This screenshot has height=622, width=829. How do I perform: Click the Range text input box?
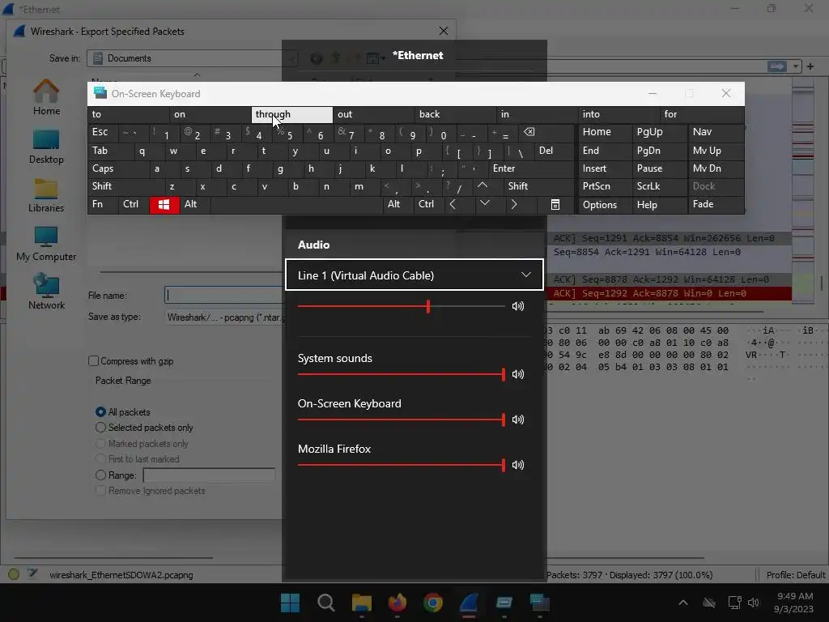(209, 475)
